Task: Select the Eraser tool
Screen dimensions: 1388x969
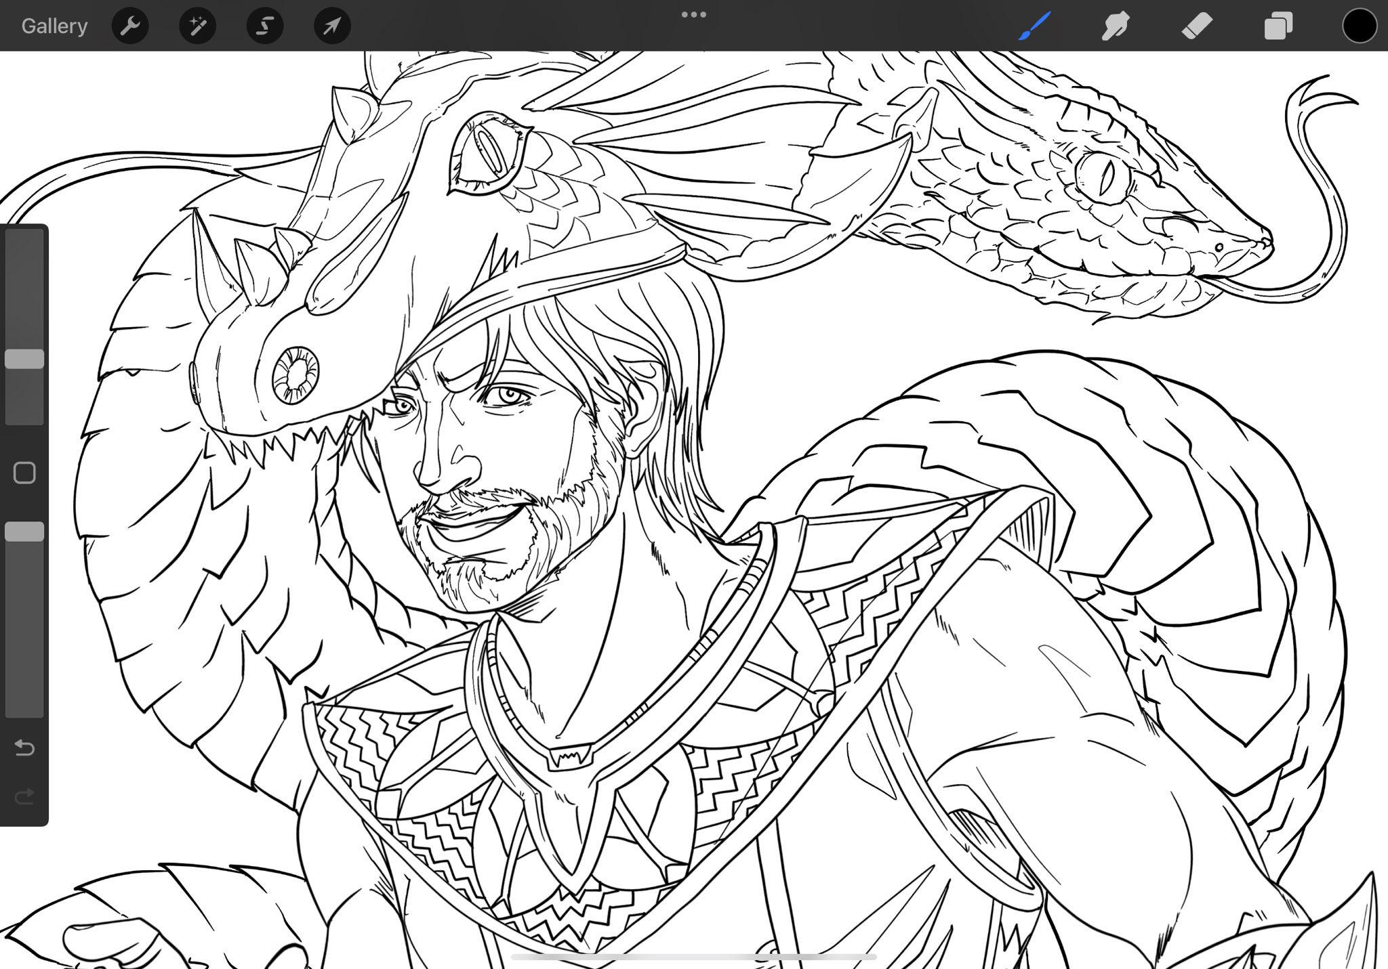Action: (1197, 26)
